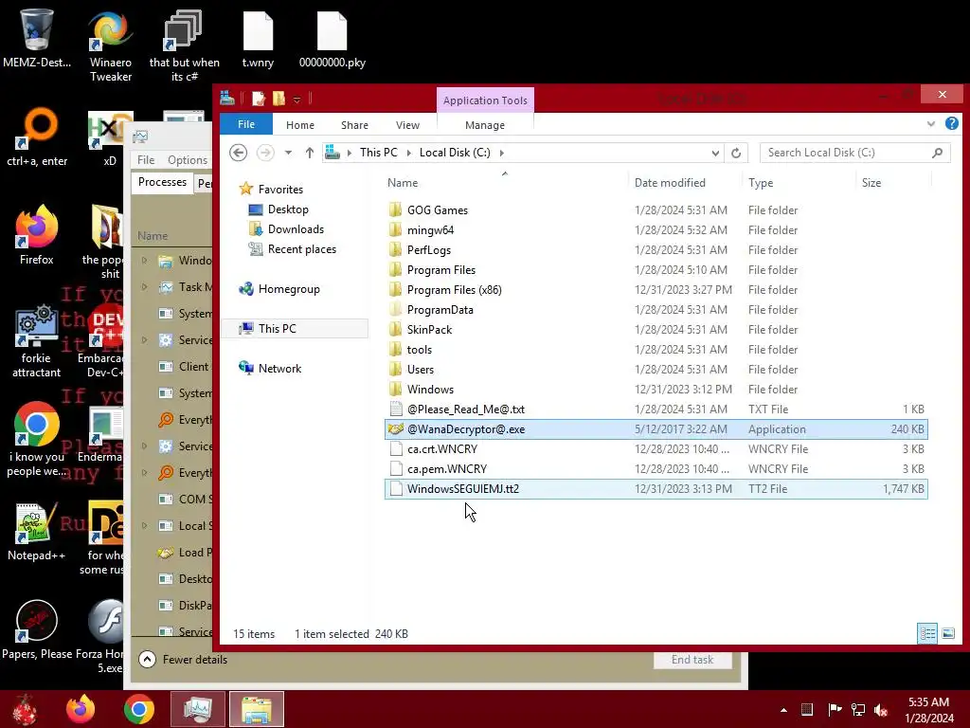Select the @Please_Read_Me@.txt file
This screenshot has width=970, height=728.
[656, 409]
